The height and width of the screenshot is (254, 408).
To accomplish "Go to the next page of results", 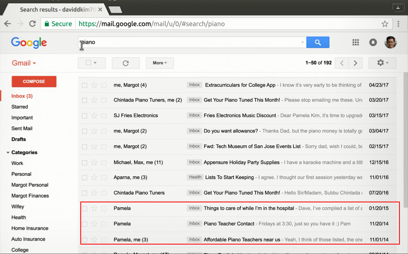I will pos(355,63).
